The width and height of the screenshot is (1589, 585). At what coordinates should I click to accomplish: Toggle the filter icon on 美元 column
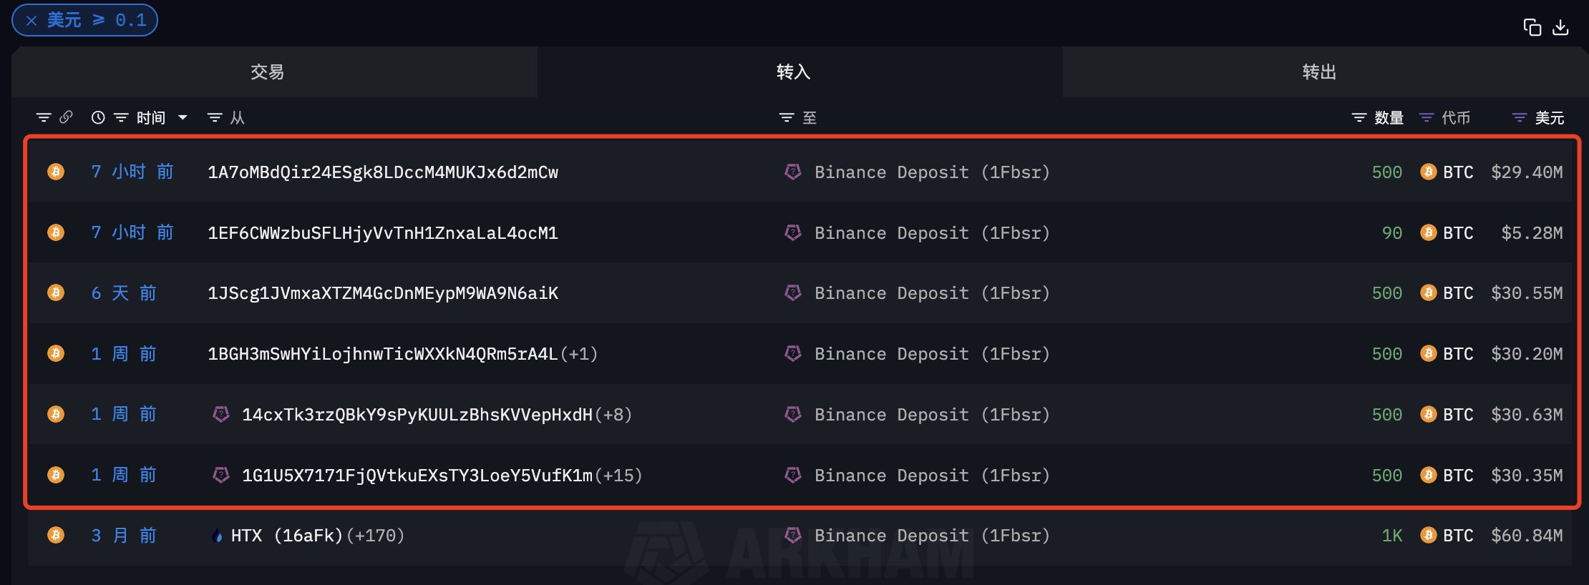point(1518,117)
